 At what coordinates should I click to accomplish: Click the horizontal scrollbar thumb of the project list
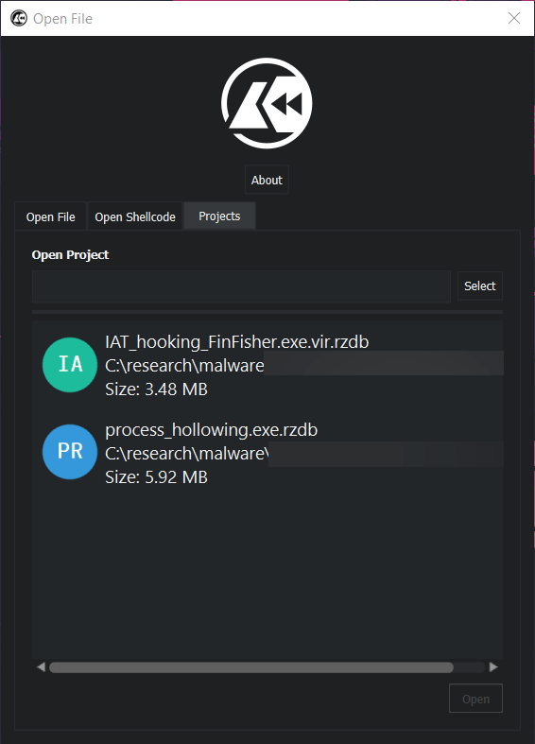tap(251, 667)
